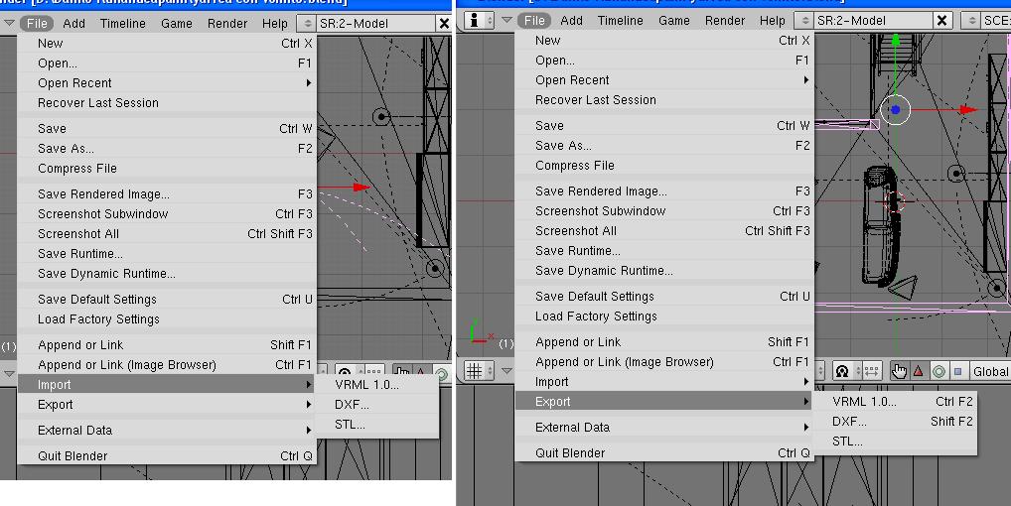Select Save Dynamic Runtime... in the left menu
The height and width of the screenshot is (506, 1011).
[x=167, y=274]
